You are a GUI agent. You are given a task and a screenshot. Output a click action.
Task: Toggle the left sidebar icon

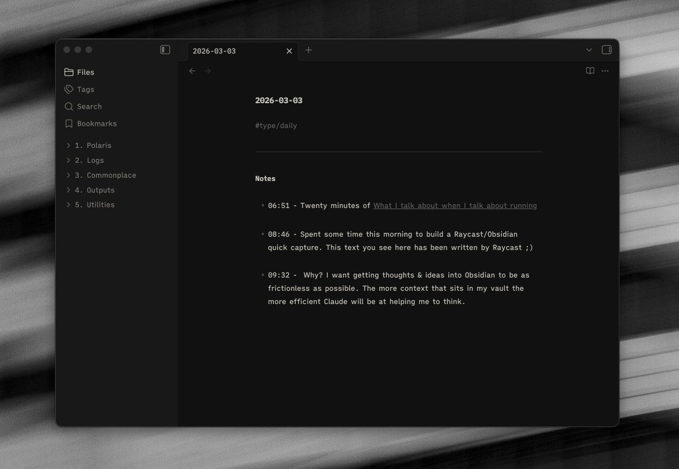165,50
